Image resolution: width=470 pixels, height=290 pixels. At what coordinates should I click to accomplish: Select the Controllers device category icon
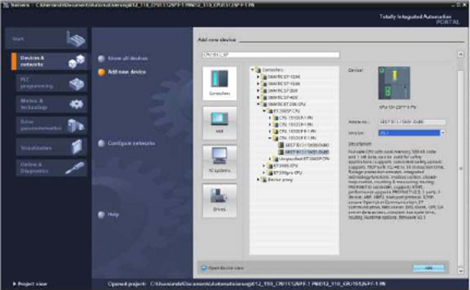pos(219,80)
